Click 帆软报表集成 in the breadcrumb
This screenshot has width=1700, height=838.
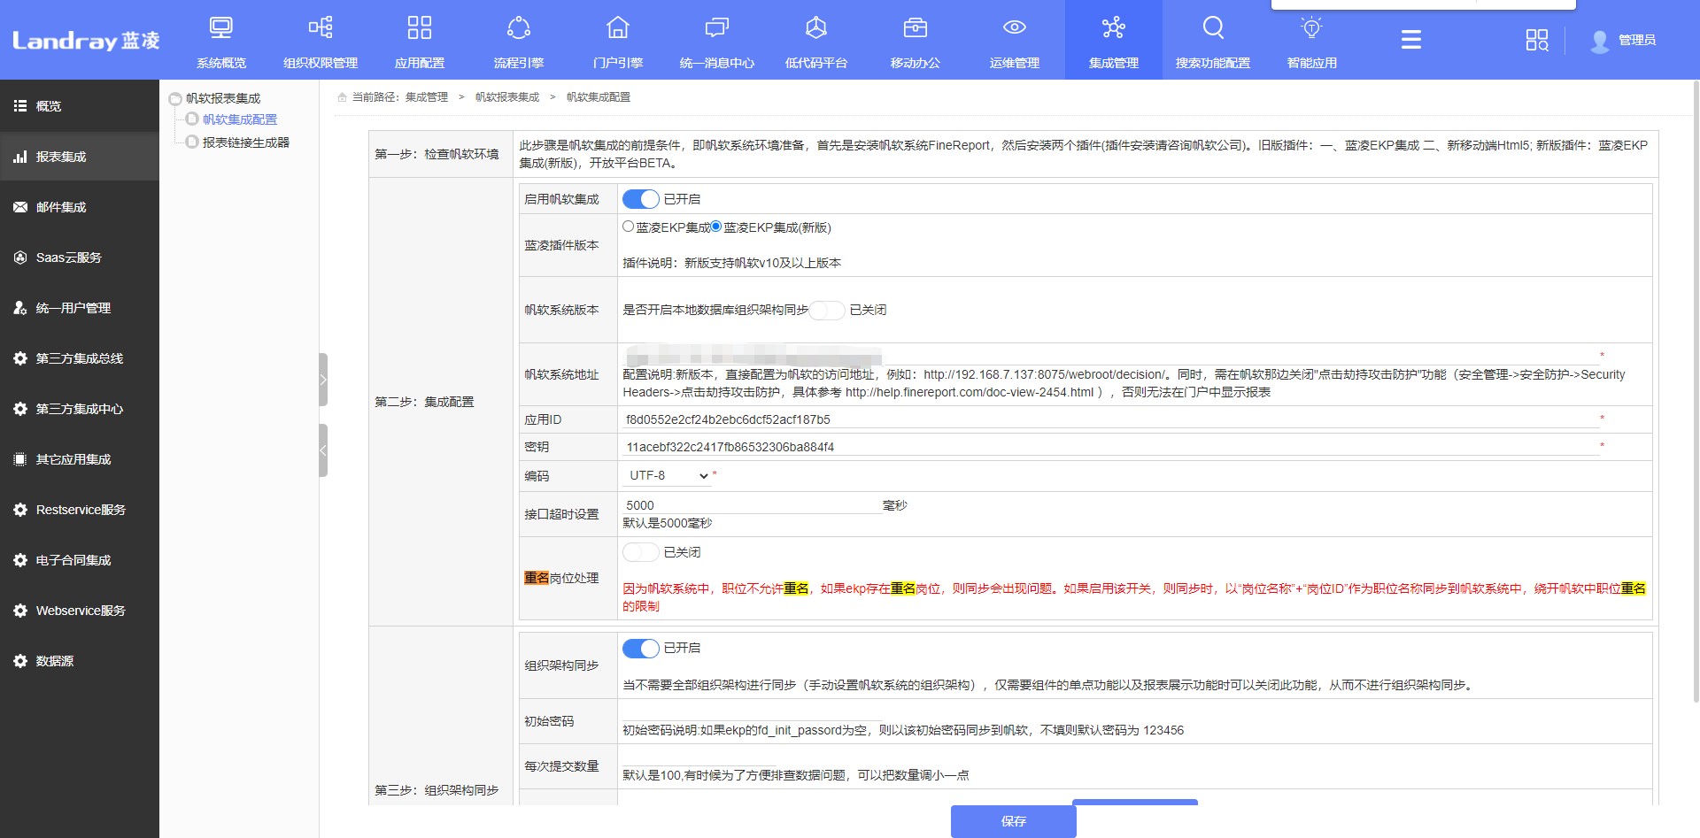tap(507, 97)
